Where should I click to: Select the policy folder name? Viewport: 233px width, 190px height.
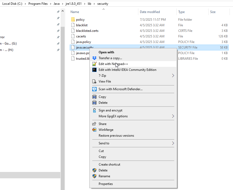click(80, 20)
